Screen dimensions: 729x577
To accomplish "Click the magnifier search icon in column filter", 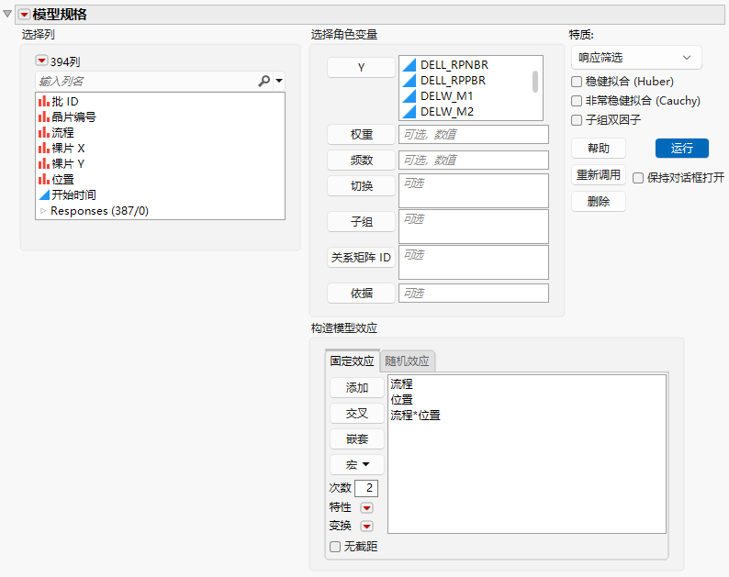I will 264,81.
